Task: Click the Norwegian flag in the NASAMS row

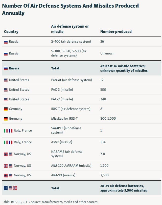Action: pos(6,154)
